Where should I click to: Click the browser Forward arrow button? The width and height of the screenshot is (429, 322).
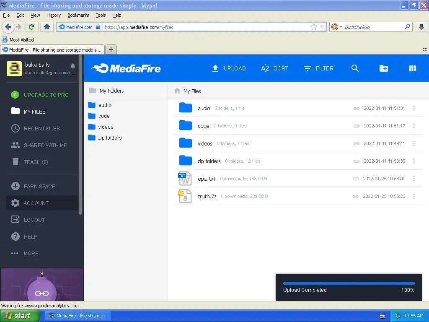(x=18, y=27)
